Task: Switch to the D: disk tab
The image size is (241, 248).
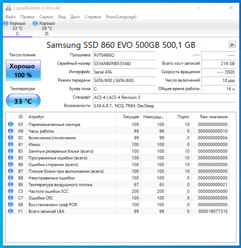Action: pos(47,28)
